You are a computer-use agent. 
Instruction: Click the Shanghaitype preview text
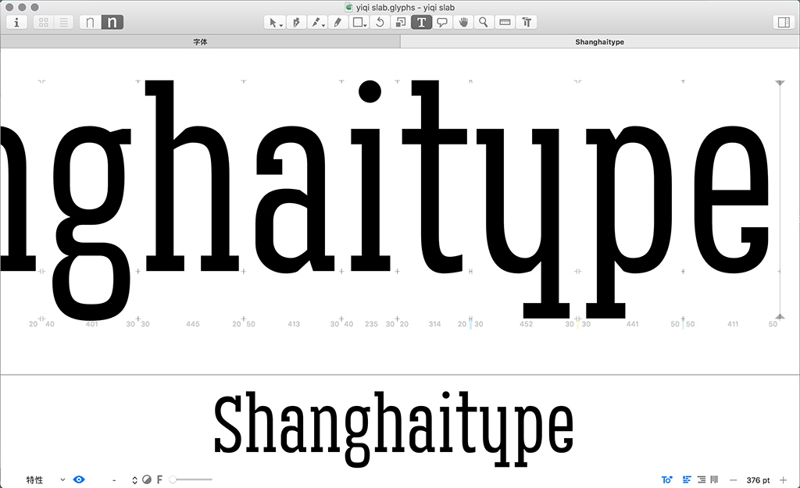click(x=394, y=429)
